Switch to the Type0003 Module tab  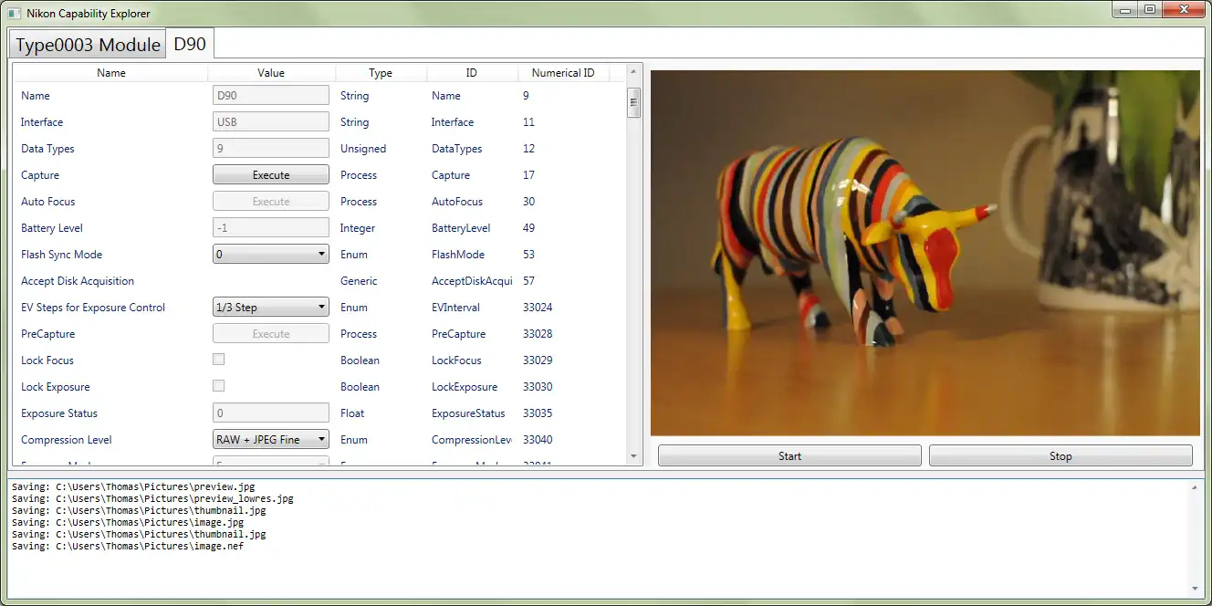[88, 45]
